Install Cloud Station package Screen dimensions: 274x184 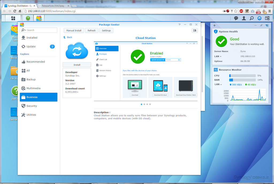pos(77,65)
